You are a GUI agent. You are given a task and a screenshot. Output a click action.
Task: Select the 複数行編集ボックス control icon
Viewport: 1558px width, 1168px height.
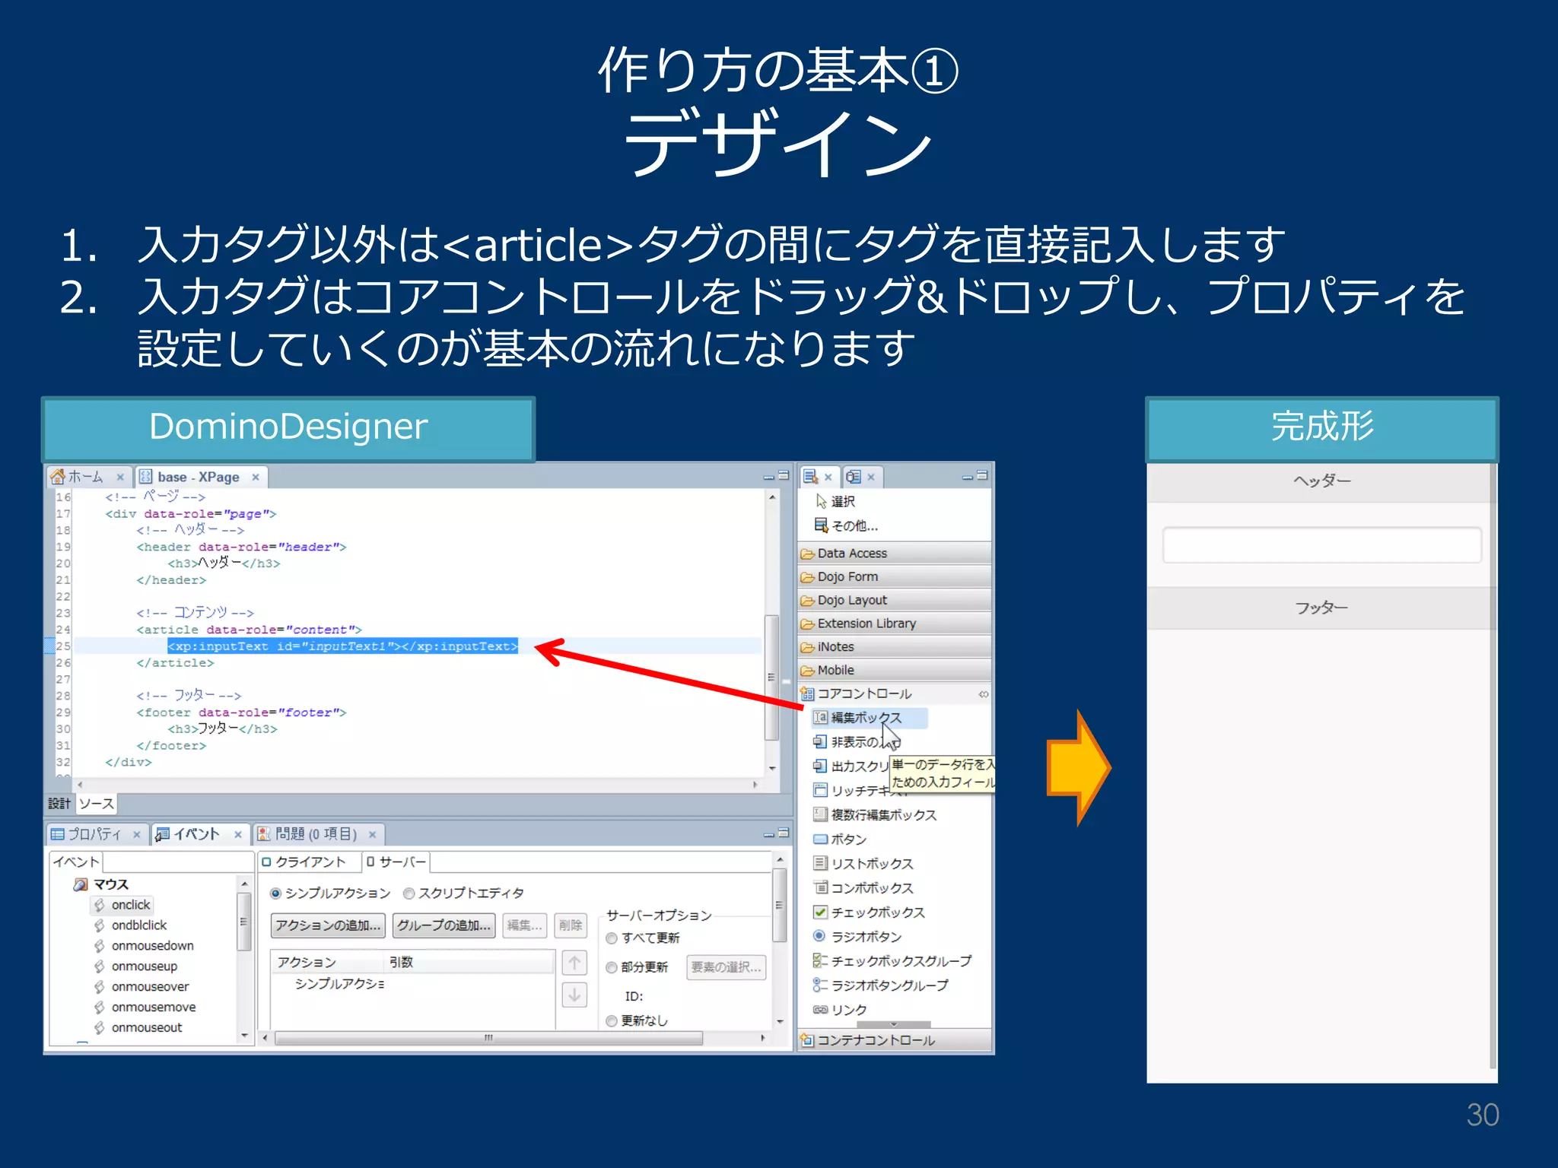[820, 814]
